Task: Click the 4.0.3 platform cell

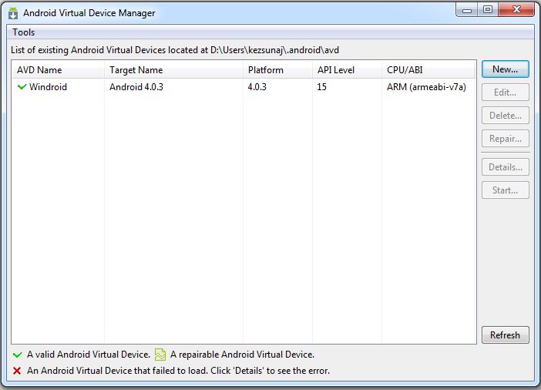Action: (257, 87)
